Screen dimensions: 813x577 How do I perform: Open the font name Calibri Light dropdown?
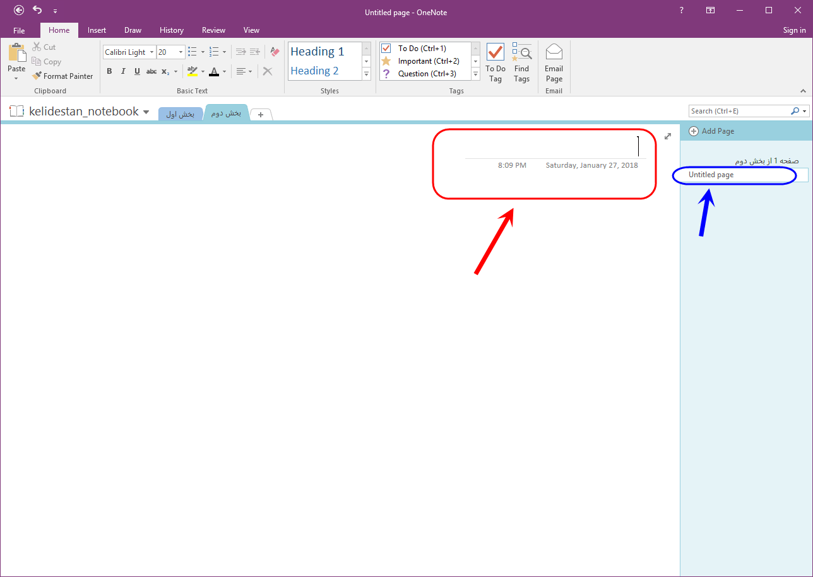pyautogui.click(x=151, y=52)
